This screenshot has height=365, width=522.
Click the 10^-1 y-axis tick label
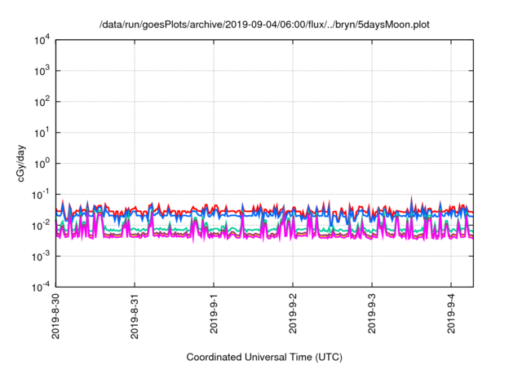pyautogui.click(x=41, y=195)
